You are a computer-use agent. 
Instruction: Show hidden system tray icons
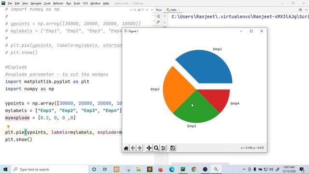coord(244,169)
